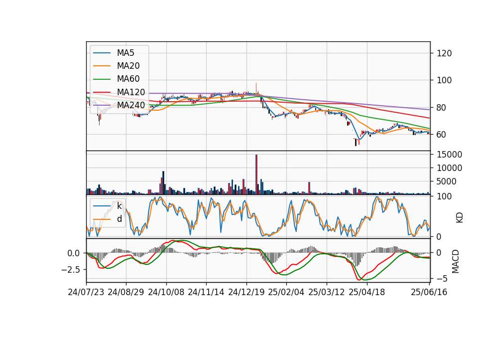Viewport: 478px width, 344px height.
Task: Click the MA120 legend label
Action: [131, 92]
